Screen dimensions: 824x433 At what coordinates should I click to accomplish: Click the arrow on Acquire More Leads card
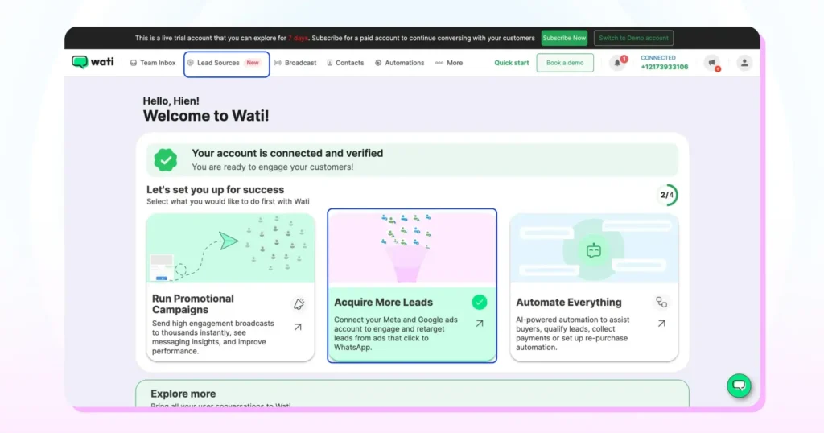(480, 324)
